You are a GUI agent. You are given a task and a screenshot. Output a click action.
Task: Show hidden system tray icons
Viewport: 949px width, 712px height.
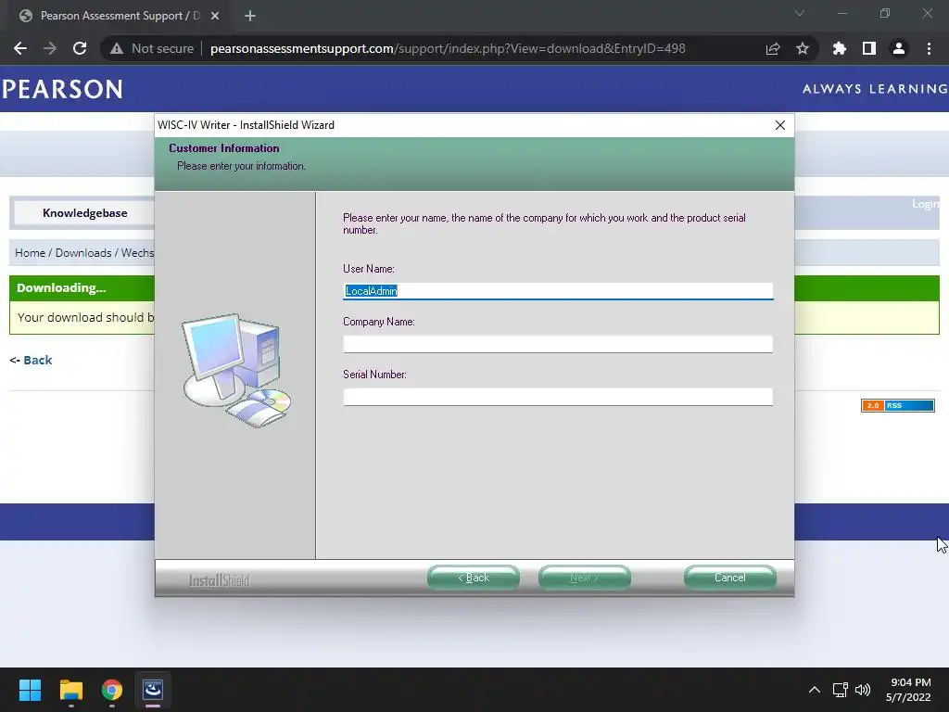[x=815, y=690]
